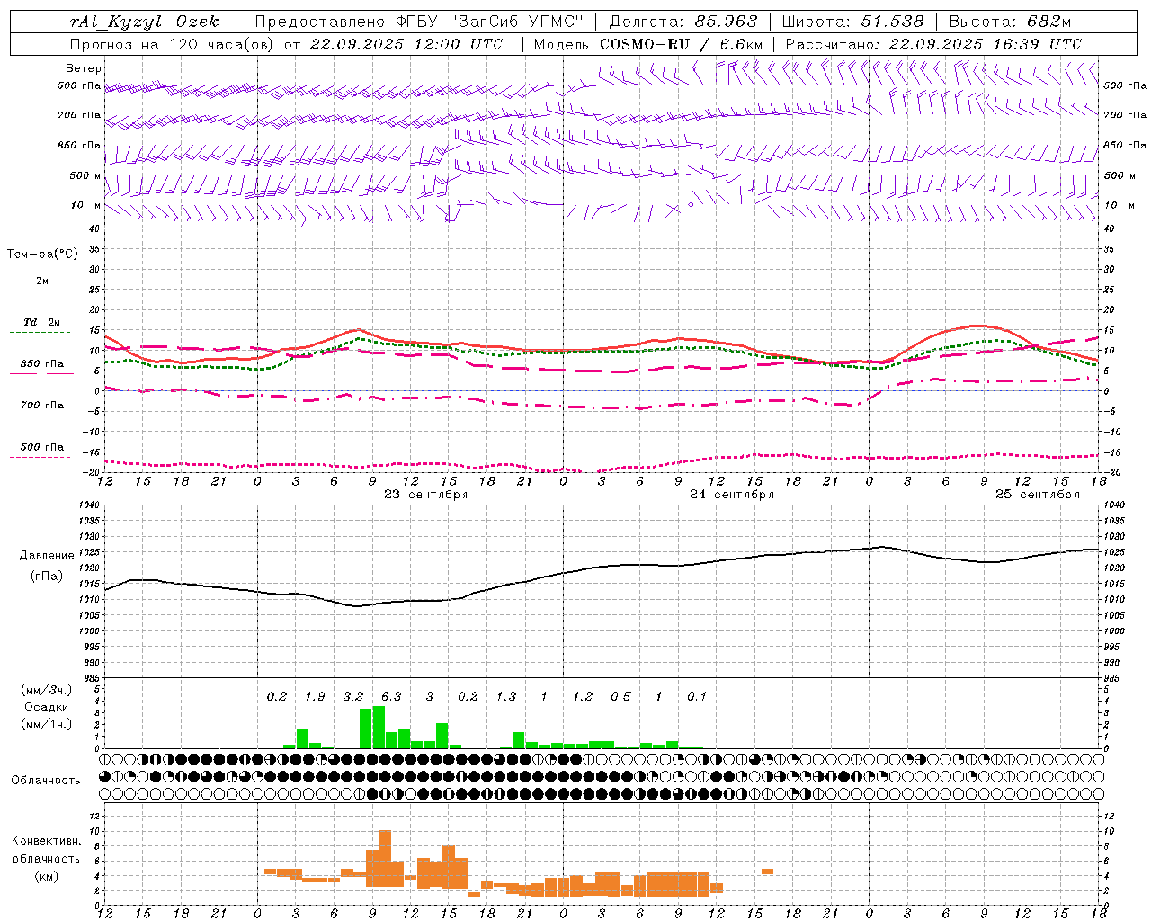Click the 850 гПа temperature legend label
Image resolution: width=1151 pixels, height=921 pixels.
41,364
